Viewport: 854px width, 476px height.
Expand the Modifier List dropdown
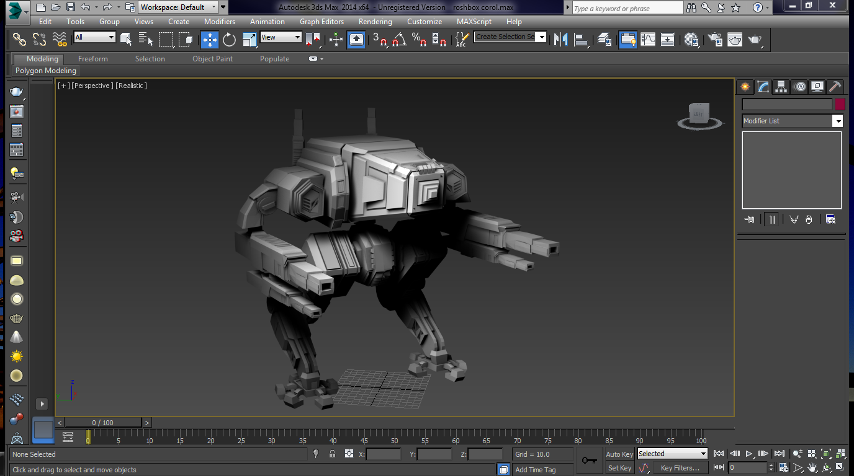(x=793, y=121)
